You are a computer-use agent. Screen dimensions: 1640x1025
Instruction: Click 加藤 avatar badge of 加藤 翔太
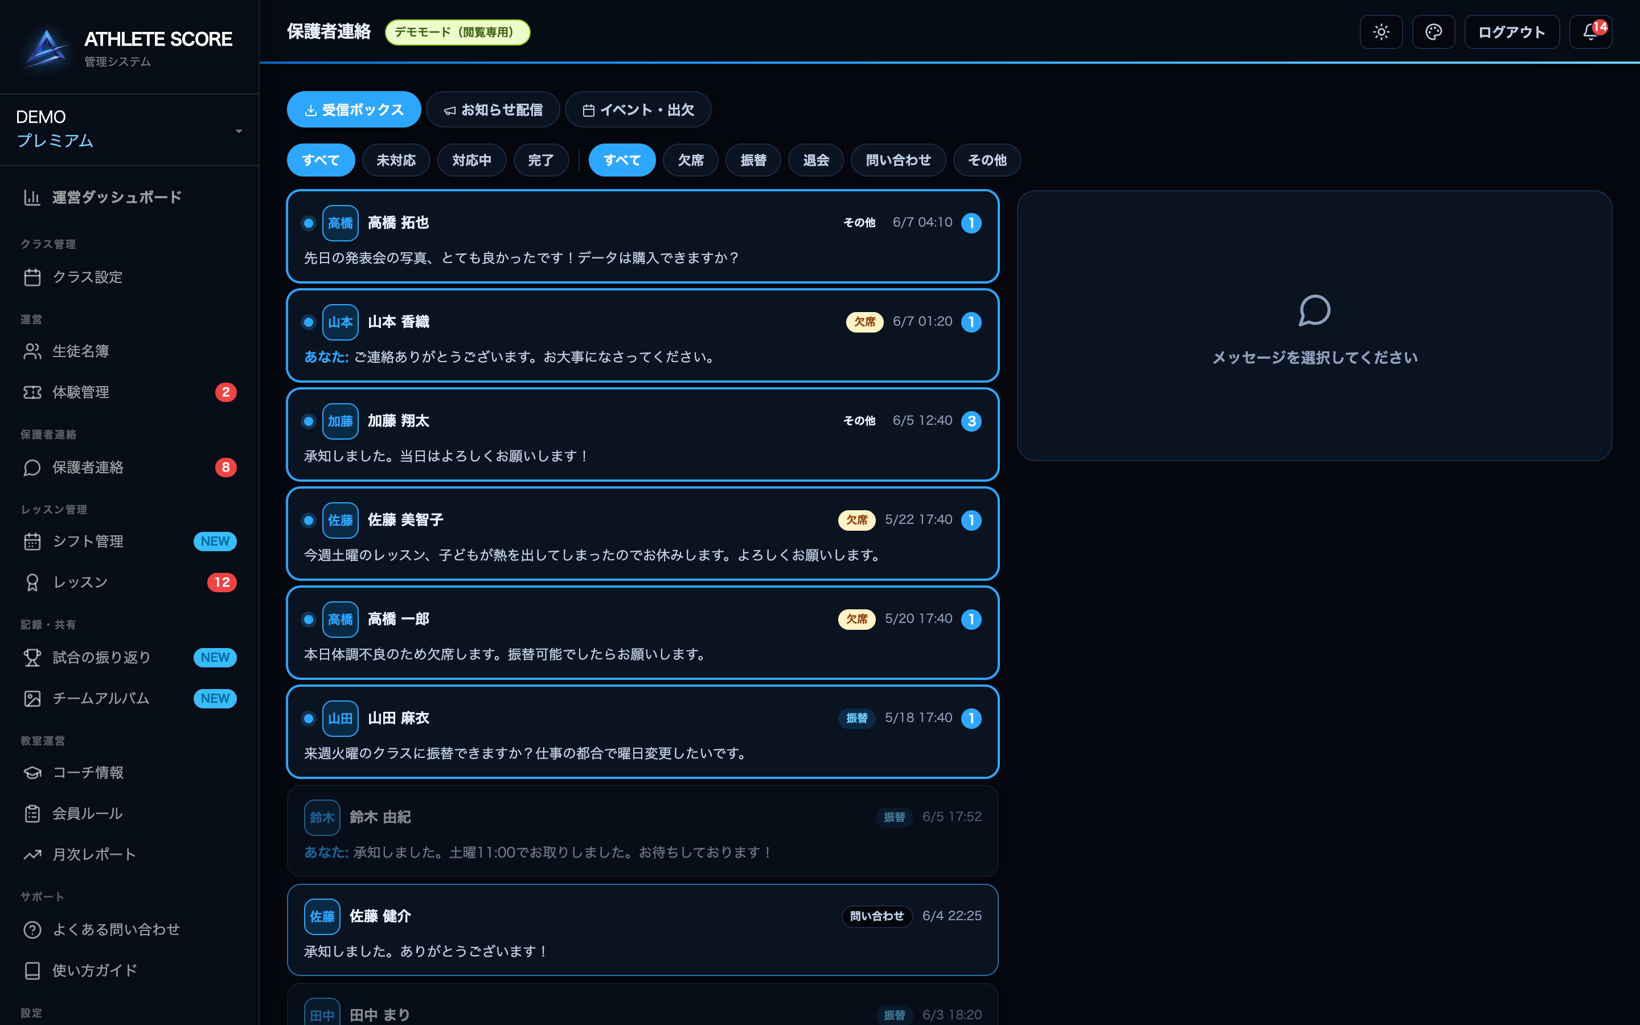coord(340,421)
